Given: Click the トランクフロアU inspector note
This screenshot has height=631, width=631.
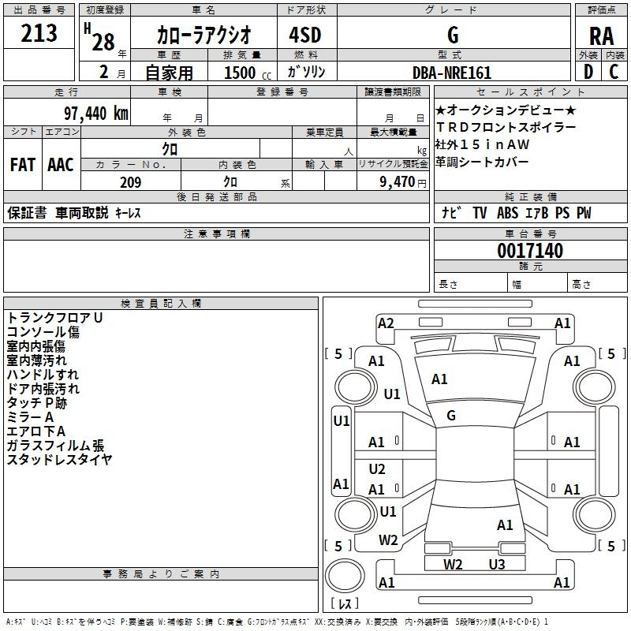Looking at the screenshot, I should point(55,317).
